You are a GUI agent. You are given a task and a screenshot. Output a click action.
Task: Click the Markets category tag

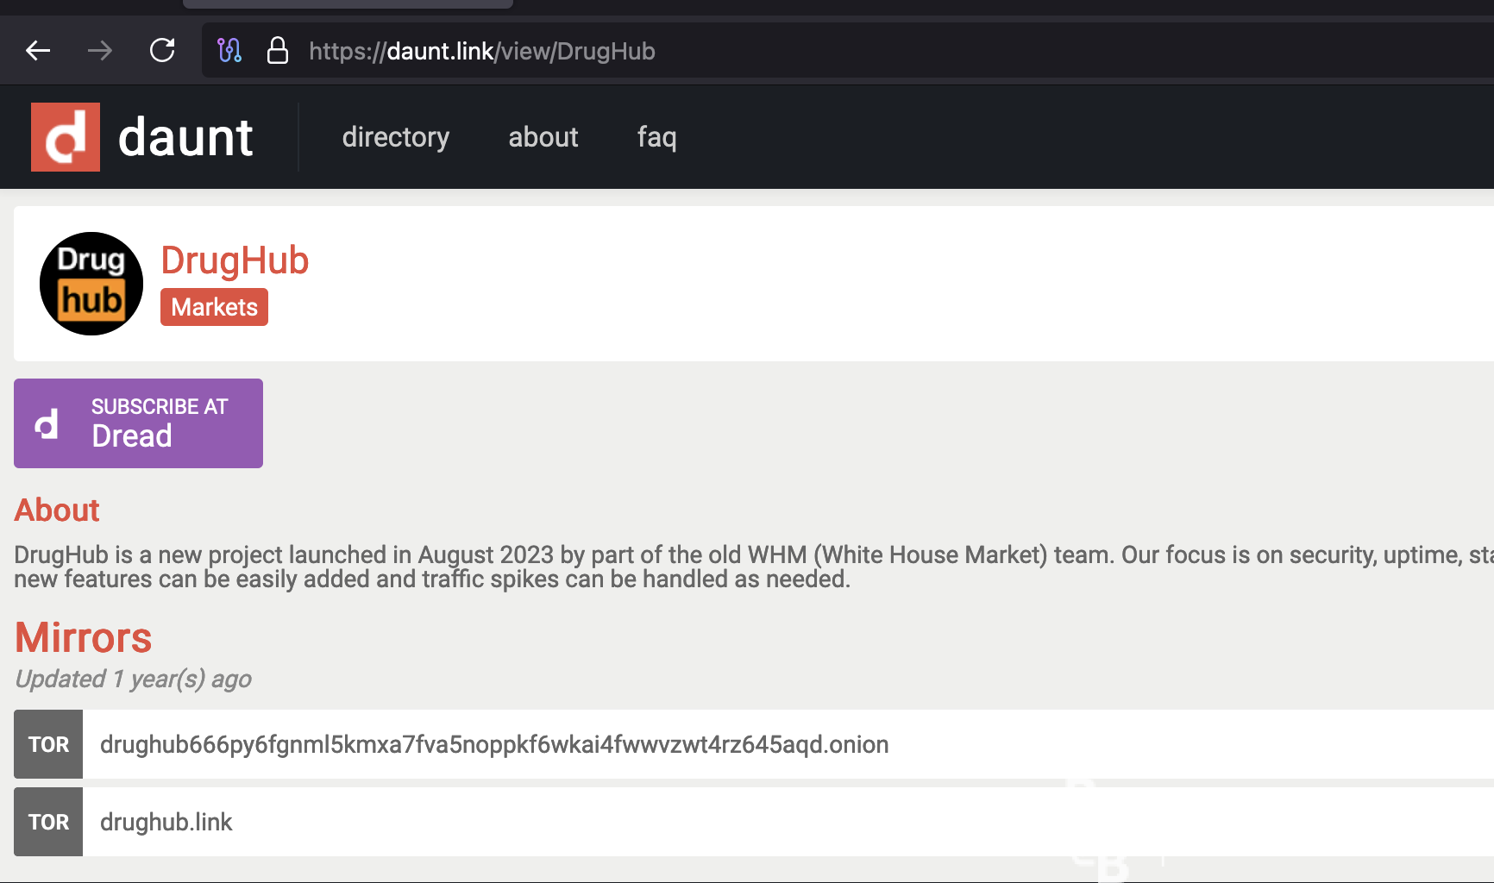[x=214, y=307]
